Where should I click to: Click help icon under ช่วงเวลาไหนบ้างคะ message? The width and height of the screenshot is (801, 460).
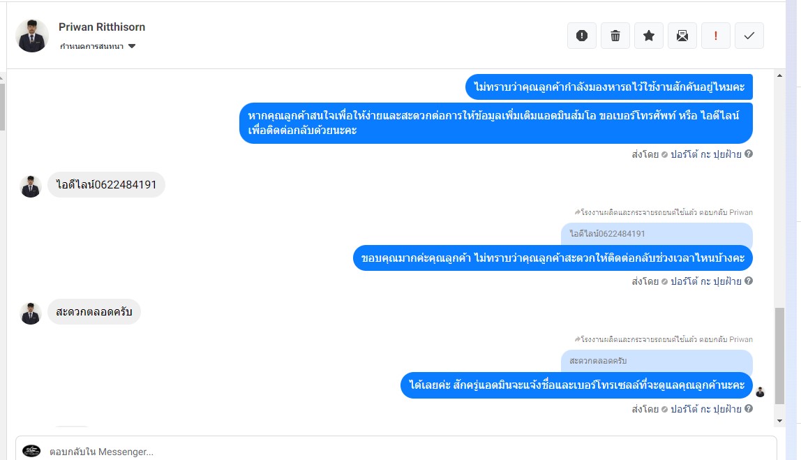tap(749, 281)
